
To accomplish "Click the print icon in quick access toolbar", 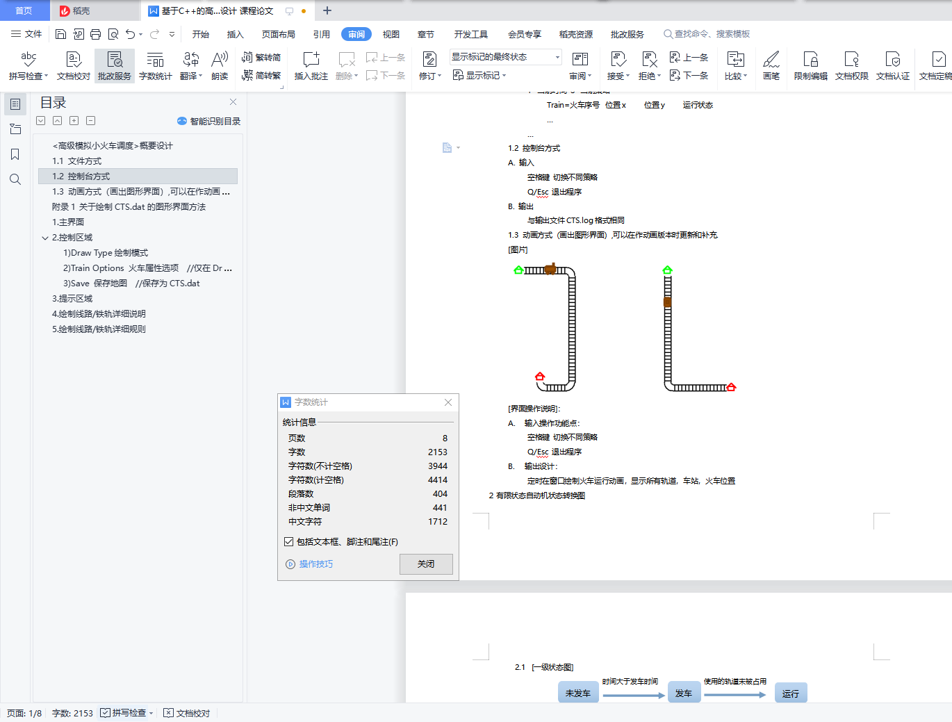I will click(x=96, y=34).
